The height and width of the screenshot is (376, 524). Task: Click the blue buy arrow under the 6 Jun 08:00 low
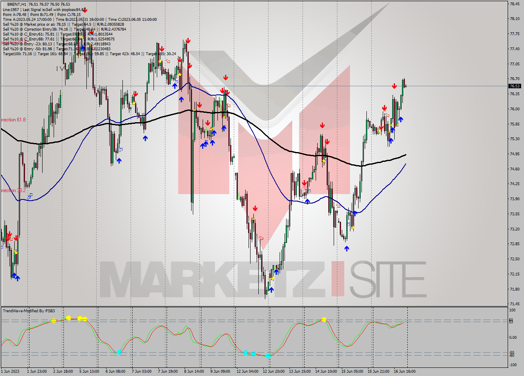[119, 161]
